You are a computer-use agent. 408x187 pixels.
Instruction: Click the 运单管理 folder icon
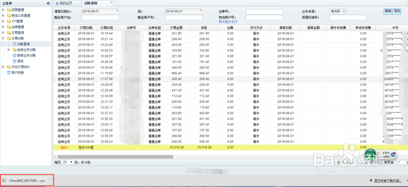tap(9, 27)
